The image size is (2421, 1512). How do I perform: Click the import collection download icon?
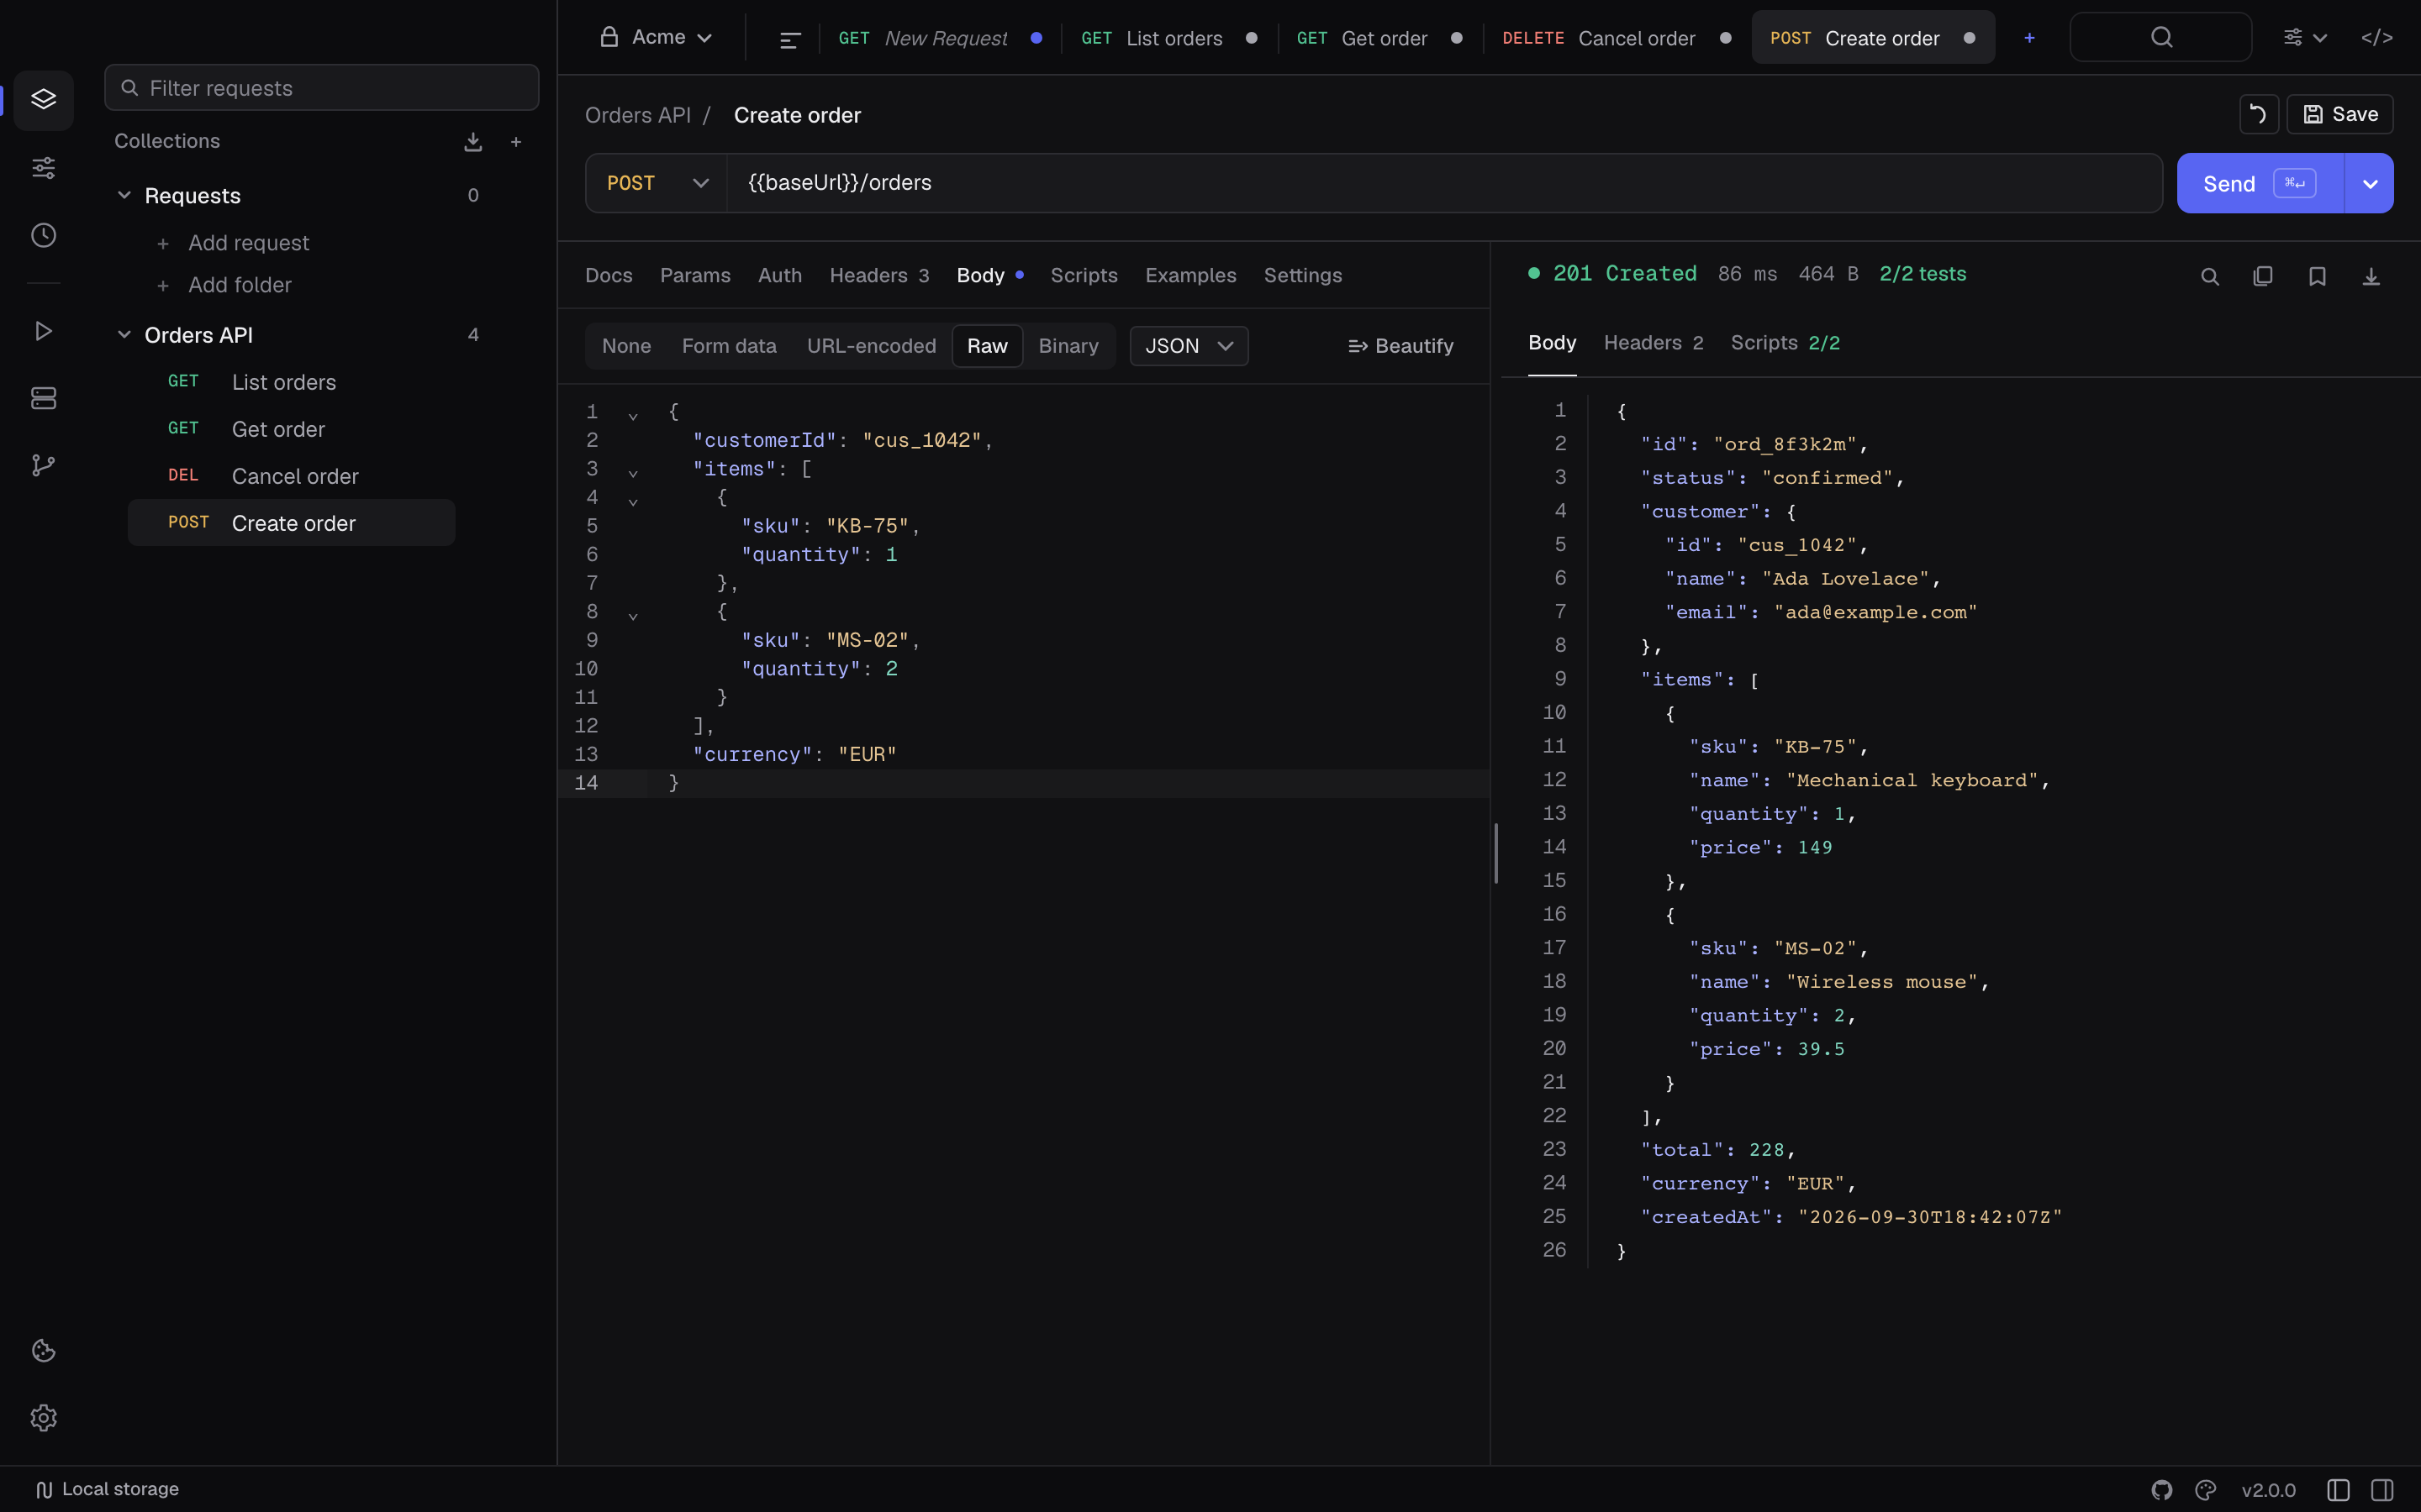tap(473, 142)
